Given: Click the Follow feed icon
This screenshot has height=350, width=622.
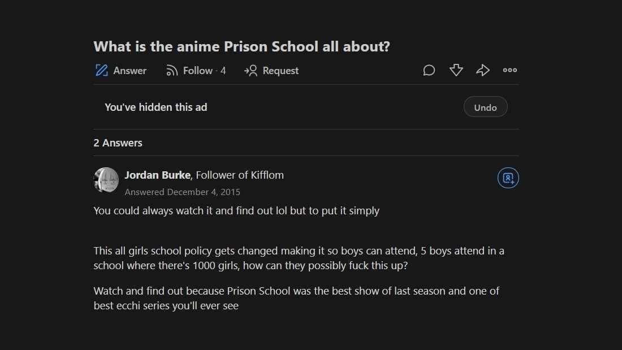Looking at the screenshot, I should (x=172, y=71).
